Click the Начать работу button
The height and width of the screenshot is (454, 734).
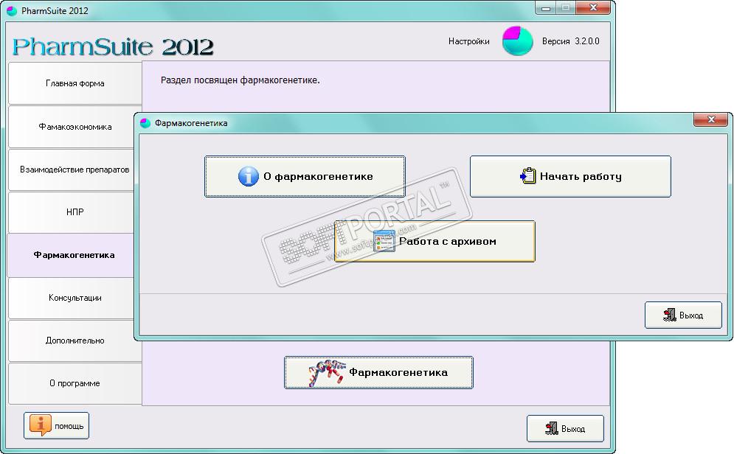[x=570, y=176]
